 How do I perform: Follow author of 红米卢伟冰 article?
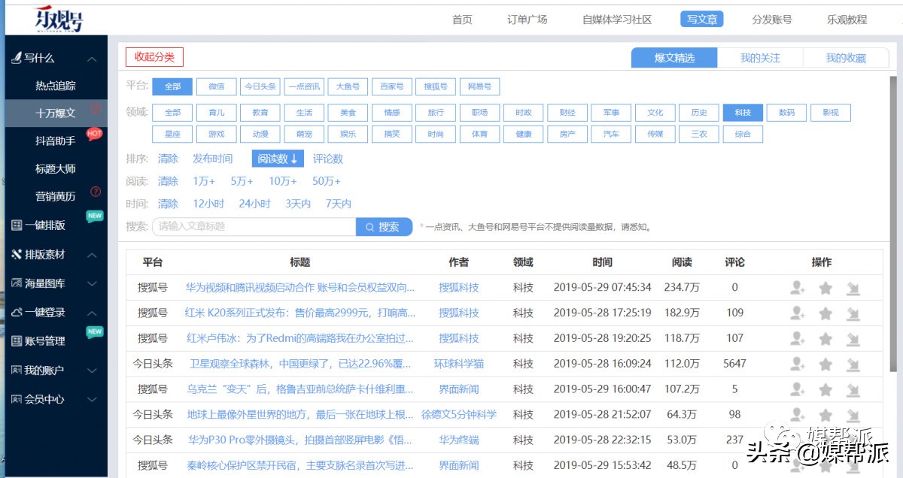click(x=798, y=338)
